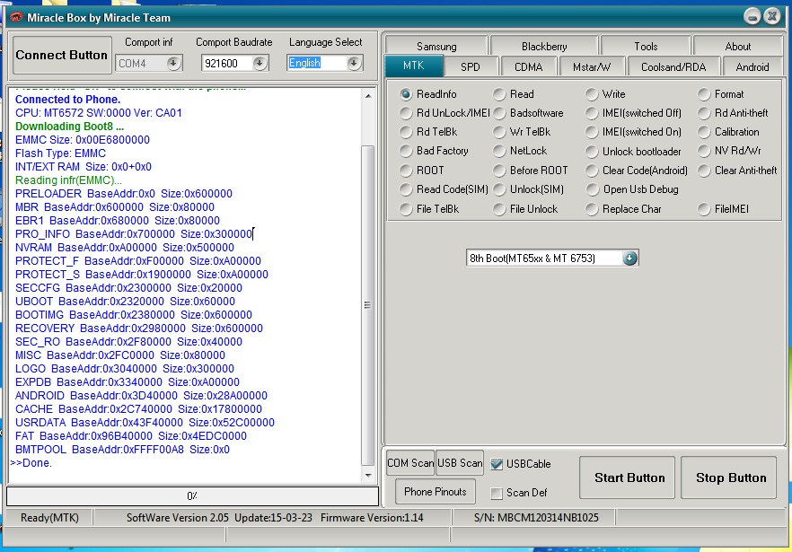Select the Read radio option
Screen dimensions: 792x552
pyautogui.click(x=499, y=94)
